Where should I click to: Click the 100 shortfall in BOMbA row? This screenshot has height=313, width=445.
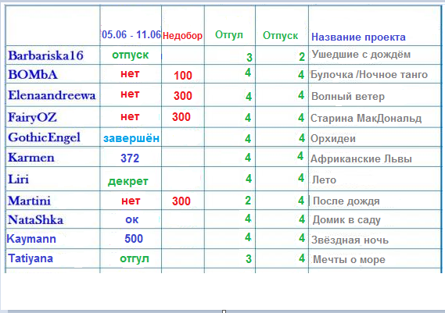183,76
